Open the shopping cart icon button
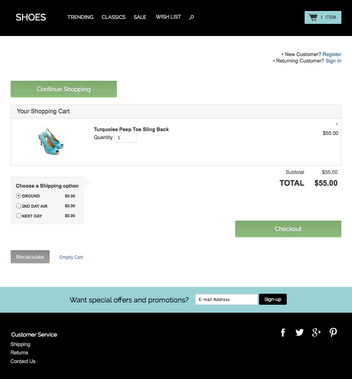The height and width of the screenshot is (379, 352). (323, 17)
